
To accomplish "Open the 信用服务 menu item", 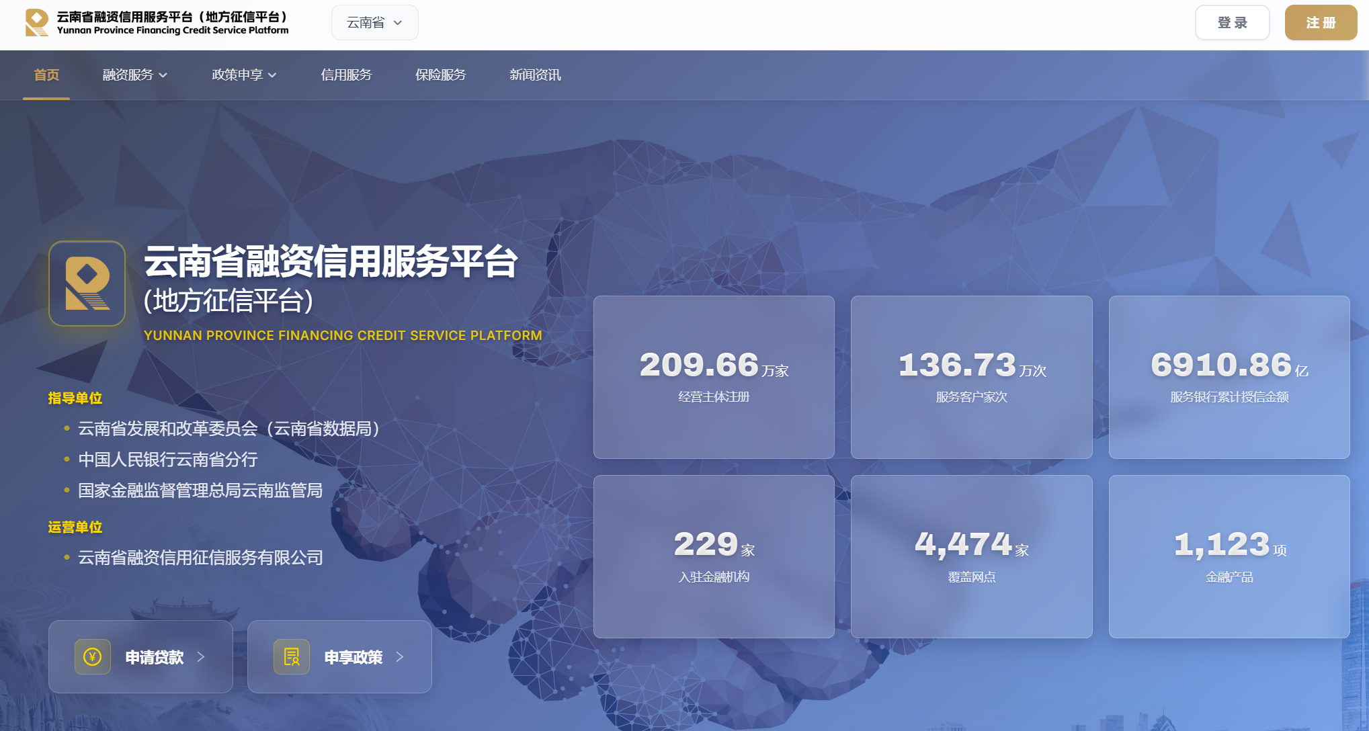I will (346, 75).
